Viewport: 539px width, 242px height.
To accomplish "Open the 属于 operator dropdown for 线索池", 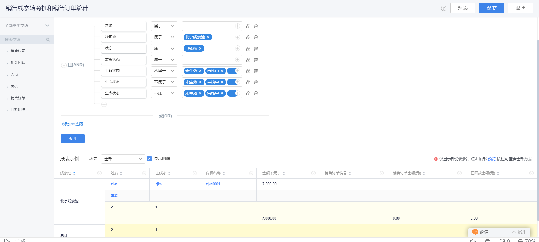I will point(164,37).
